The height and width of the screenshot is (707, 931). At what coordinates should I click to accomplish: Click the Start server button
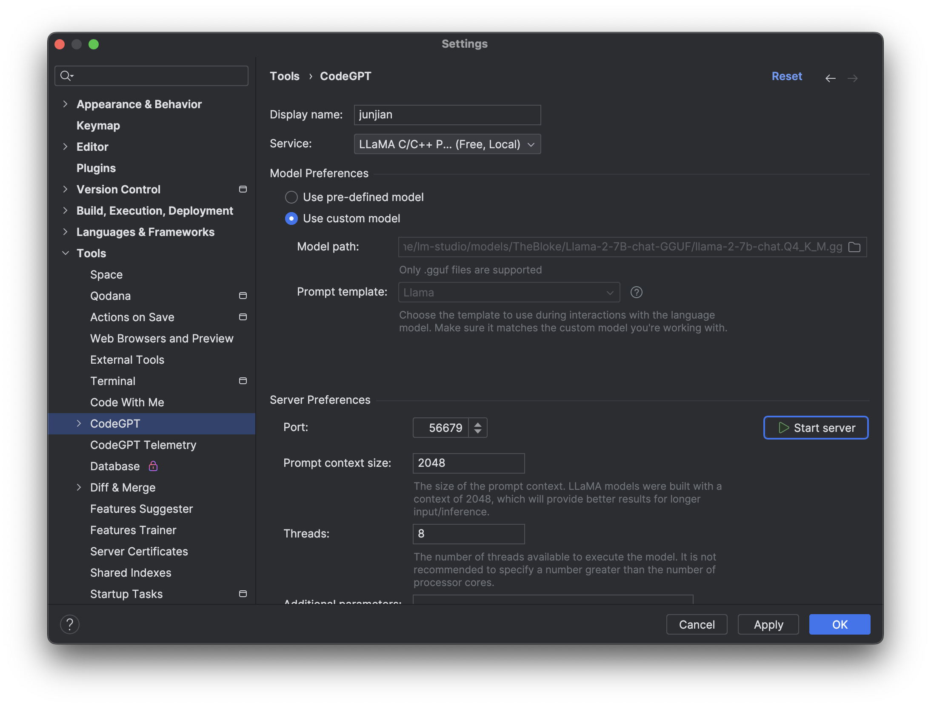[x=816, y=428]
